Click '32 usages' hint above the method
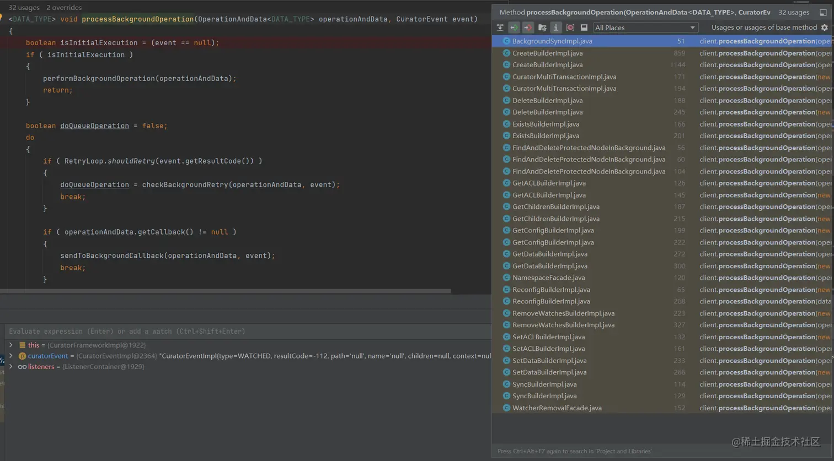 pyautogui.click(x=24, y=8)
